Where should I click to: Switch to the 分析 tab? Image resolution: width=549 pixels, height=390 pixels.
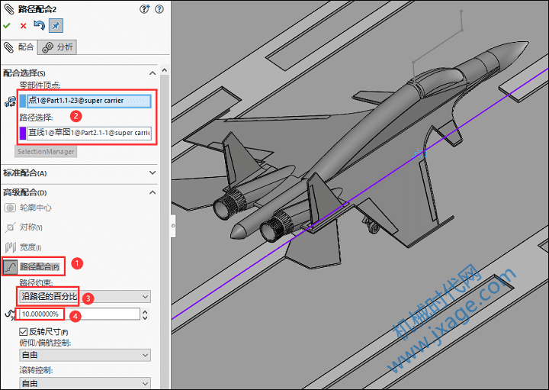tap(57, 47)
